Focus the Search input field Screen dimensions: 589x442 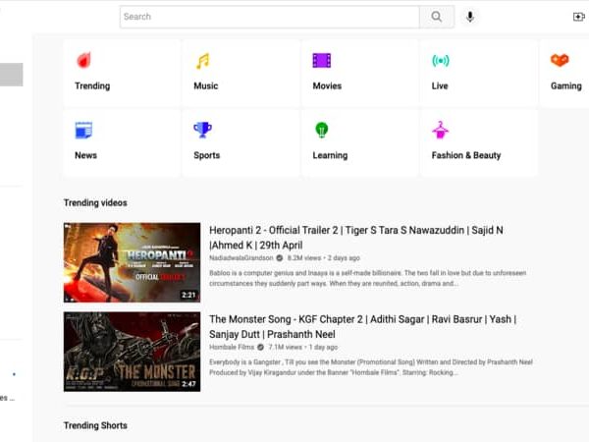point(270,17)
